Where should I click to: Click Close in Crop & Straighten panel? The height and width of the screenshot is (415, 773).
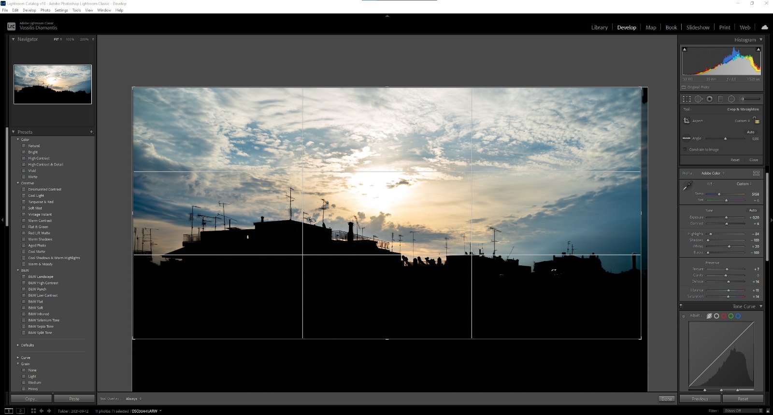click(754, 160)
